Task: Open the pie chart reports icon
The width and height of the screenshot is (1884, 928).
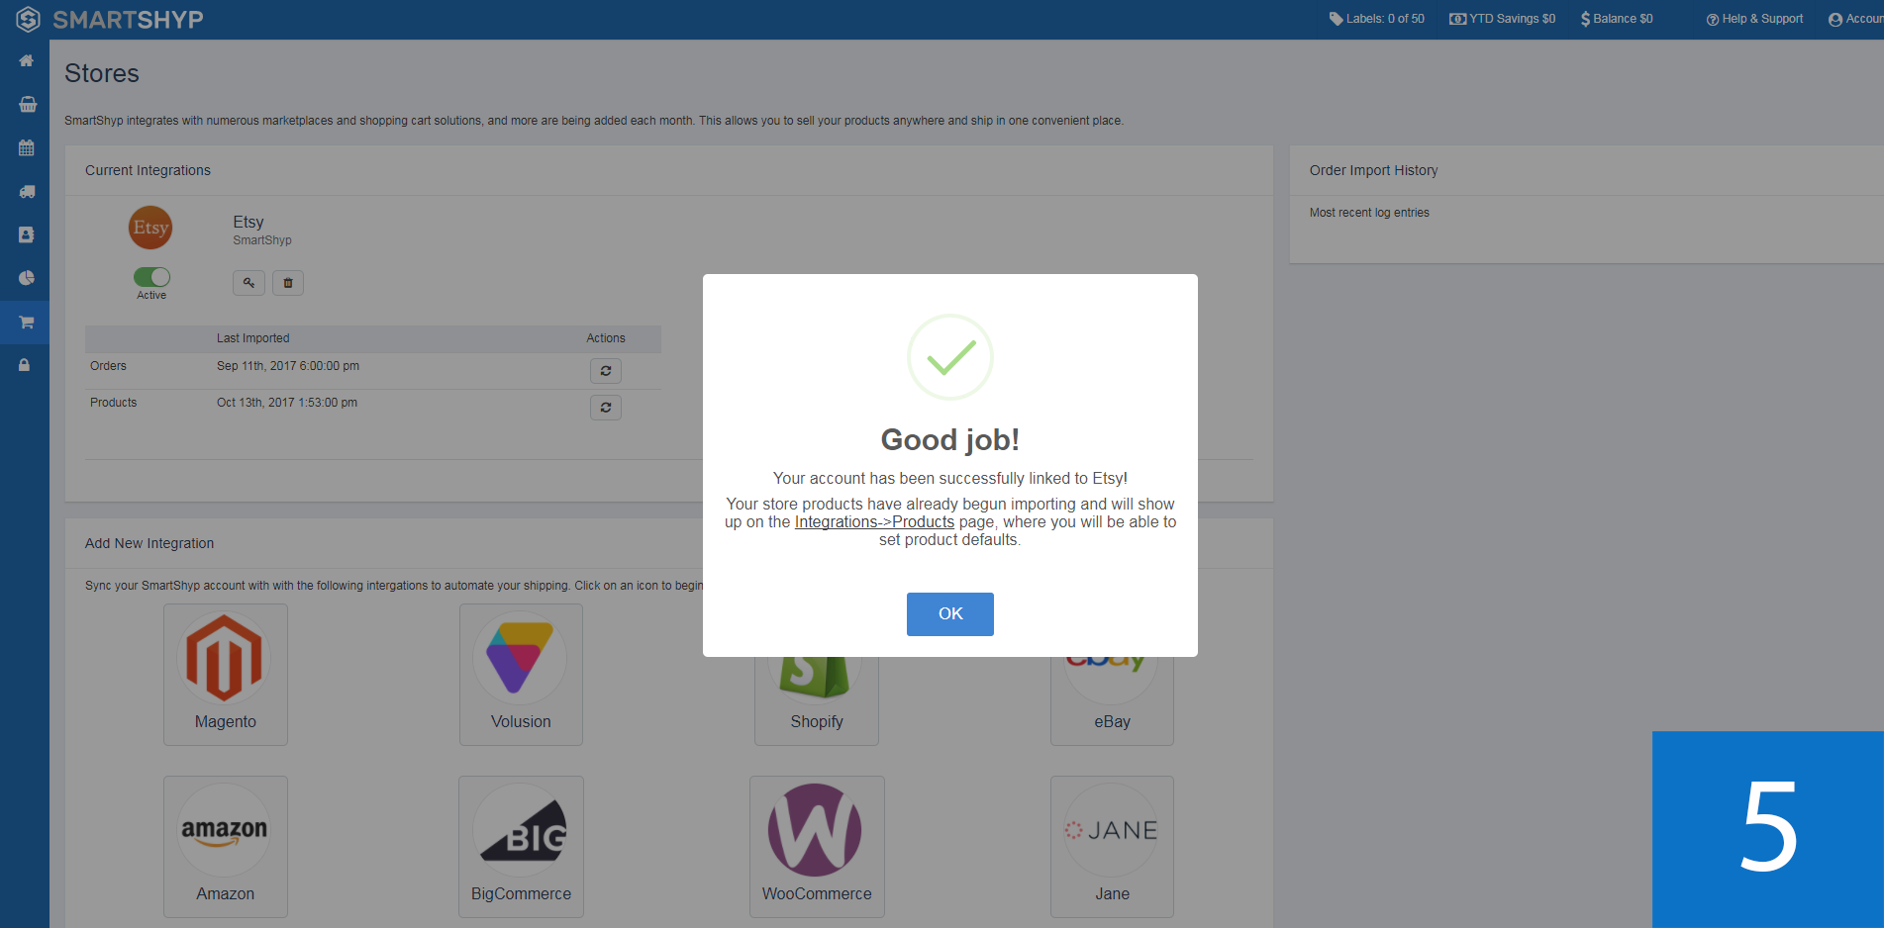Action: [x=27, y=278]
